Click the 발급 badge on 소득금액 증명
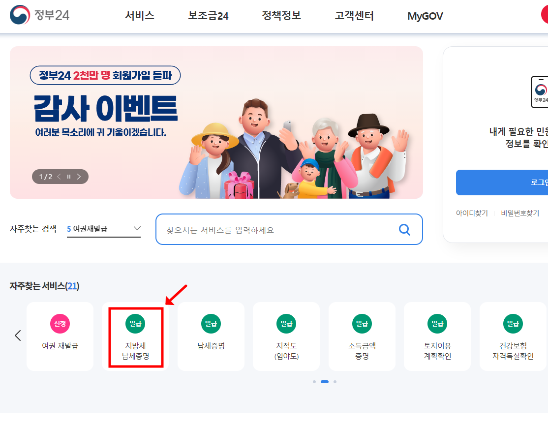This screenshot has height=427, width=548. tap(362, 324)
